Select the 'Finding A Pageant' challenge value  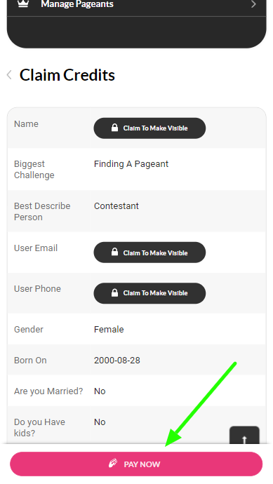[x=131, y=164]
